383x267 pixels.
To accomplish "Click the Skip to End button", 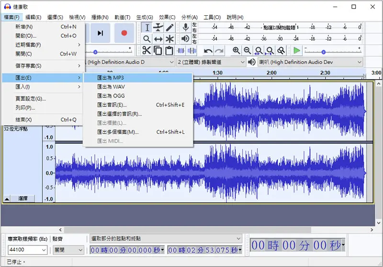I will [x=100, y=33].
